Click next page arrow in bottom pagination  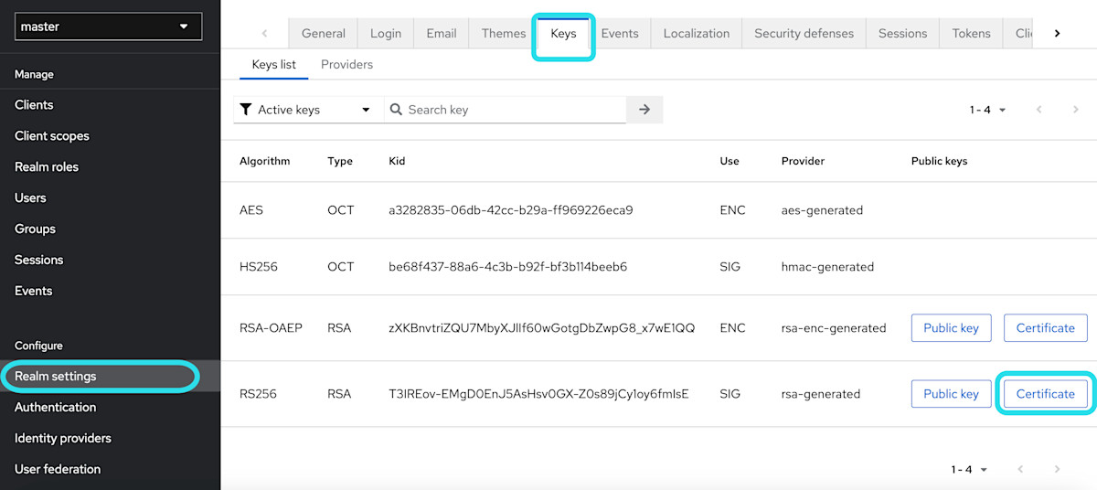1057,469
